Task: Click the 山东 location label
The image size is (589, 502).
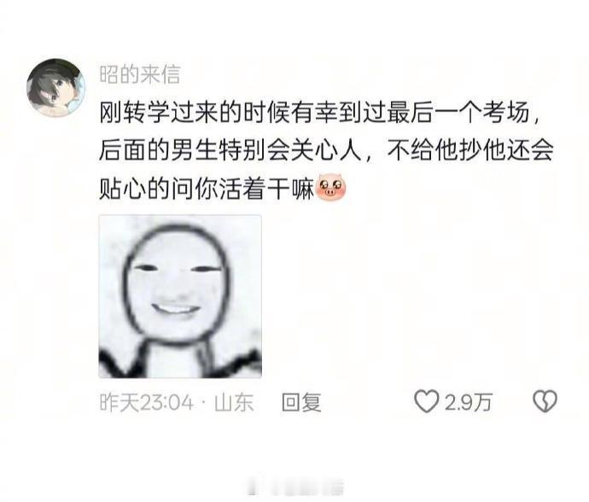Action: (234, 402)
